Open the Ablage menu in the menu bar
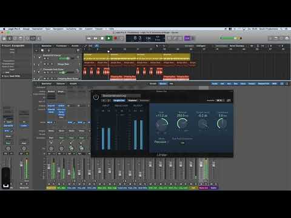Viewport: 291px width, 218px height. click(26, 29)
